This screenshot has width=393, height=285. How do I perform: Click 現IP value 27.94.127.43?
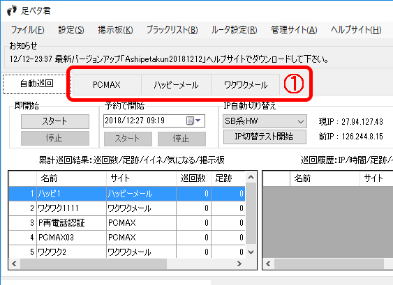point(362,122)
